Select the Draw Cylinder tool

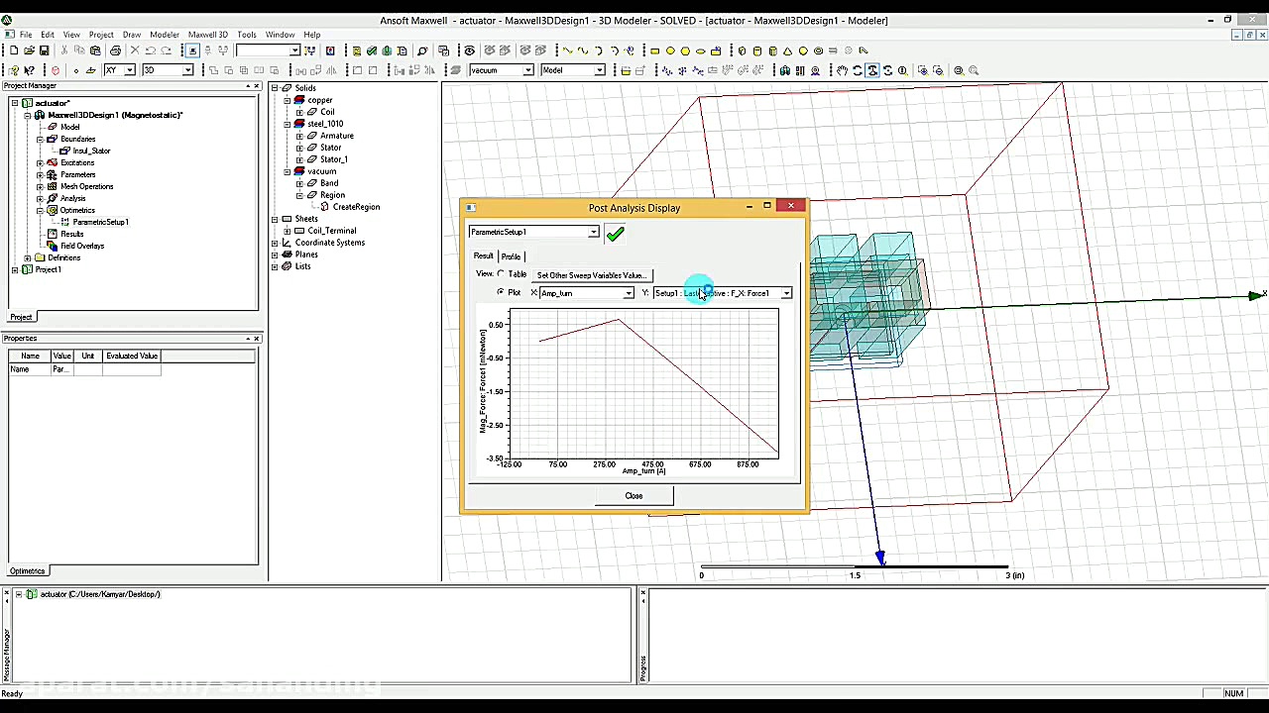756,51
